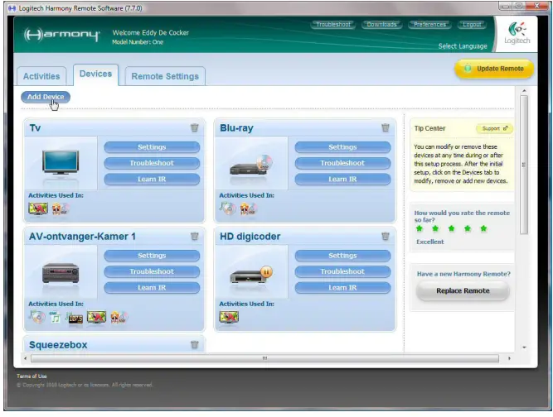This screenshot has width=553, height=417.
Task: Open the disc activity icon under Blu-ray
Action: [228, 209]
